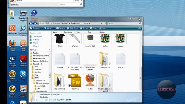The height and width of the screenshot is (104, 185).
Task: Click E-mail in the toolbar
Action: [x=84, y=28]
